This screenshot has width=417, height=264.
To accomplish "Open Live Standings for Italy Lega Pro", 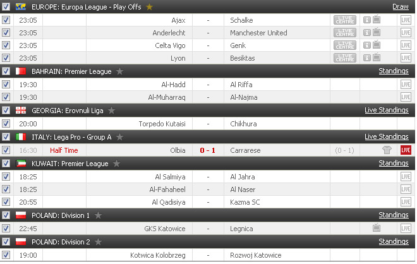I will coord(387,136).
